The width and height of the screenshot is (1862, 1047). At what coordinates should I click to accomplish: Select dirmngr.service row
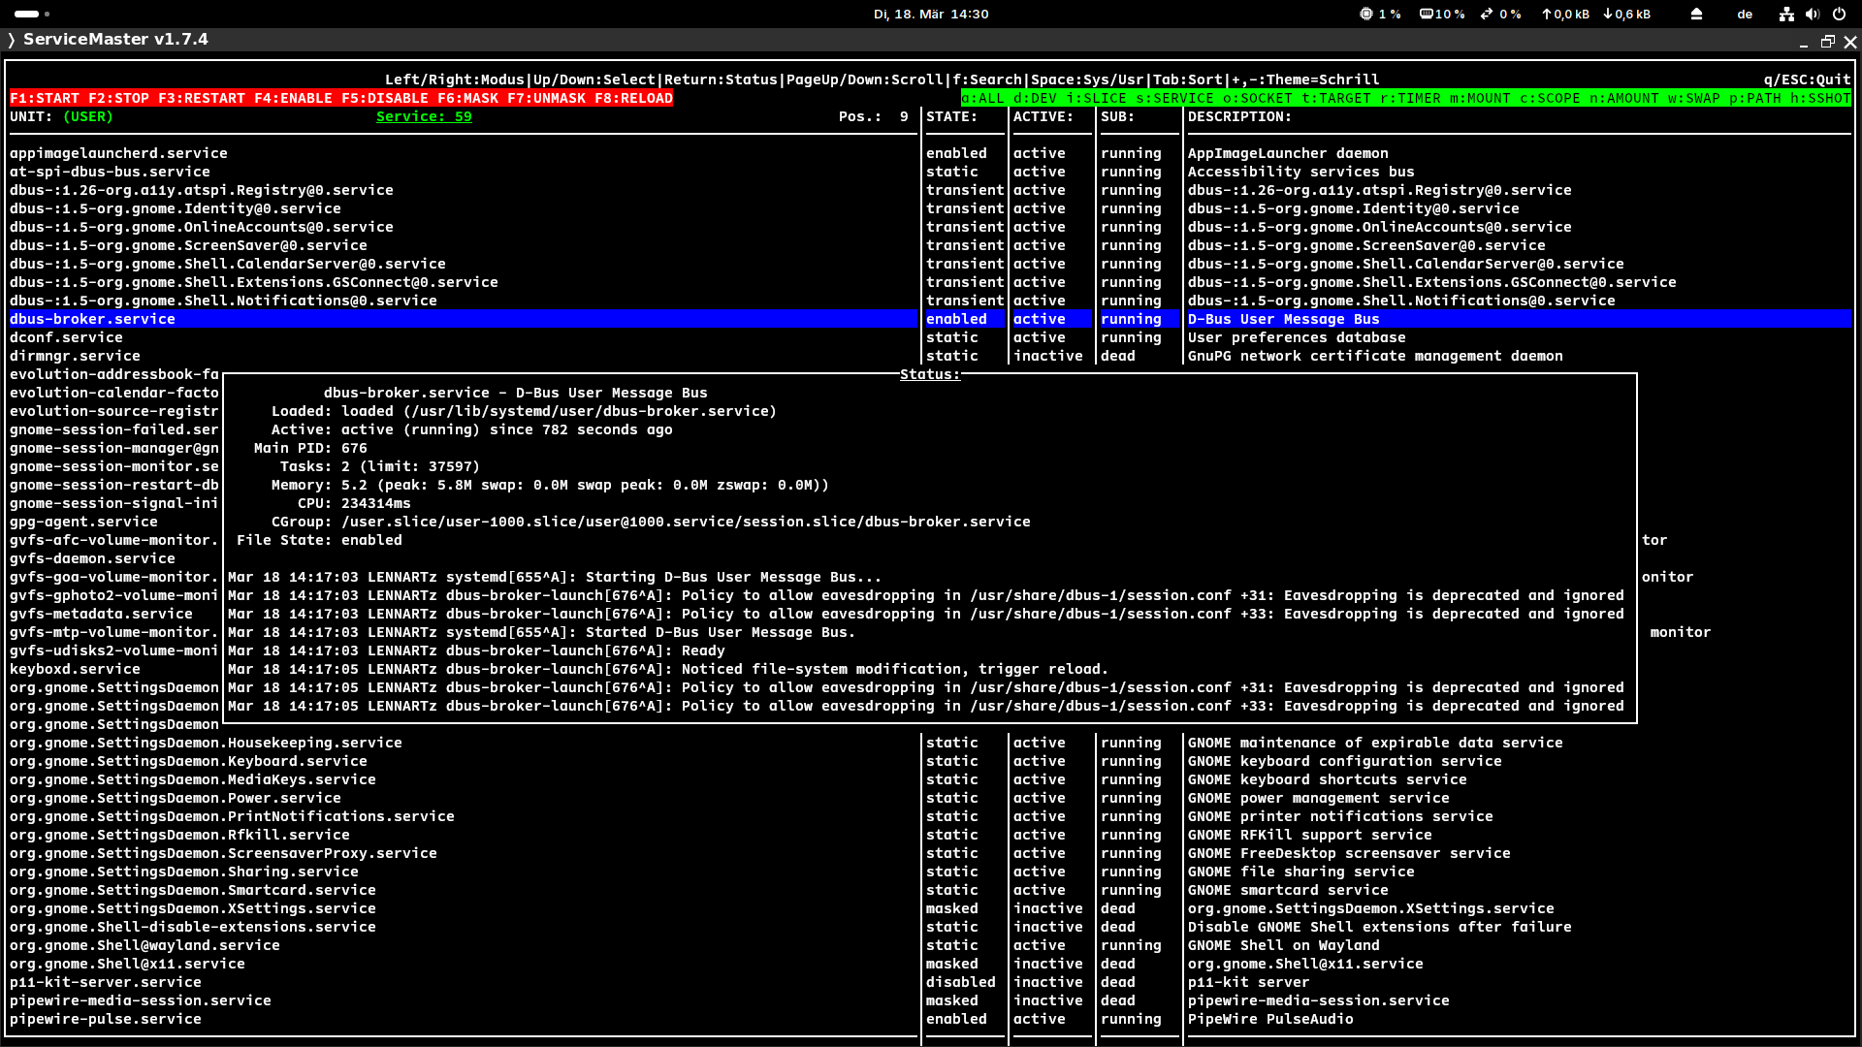(x=931, y=356)
